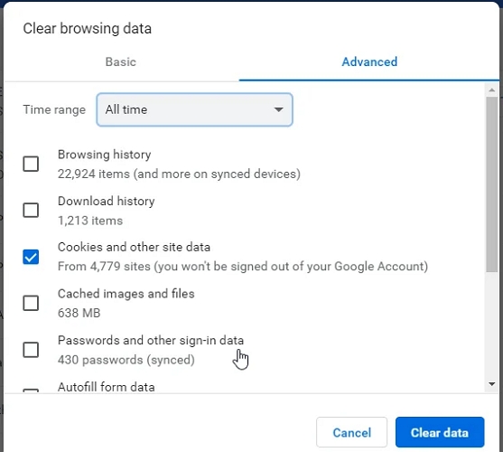
Task: Click the 'Autofill form data' label
Action: click(107, 387)
